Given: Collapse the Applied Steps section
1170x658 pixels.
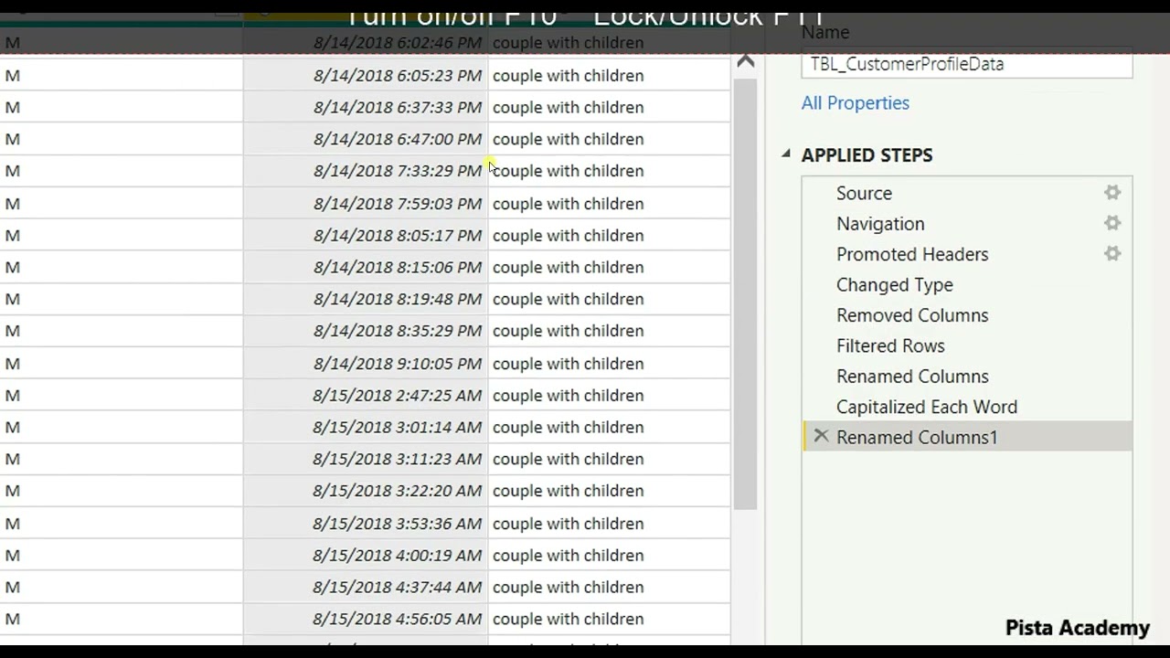Looking at the screenshot, I should click(x=786, y=154).
